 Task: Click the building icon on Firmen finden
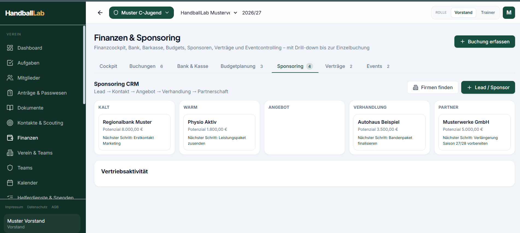tap(416, 87)
